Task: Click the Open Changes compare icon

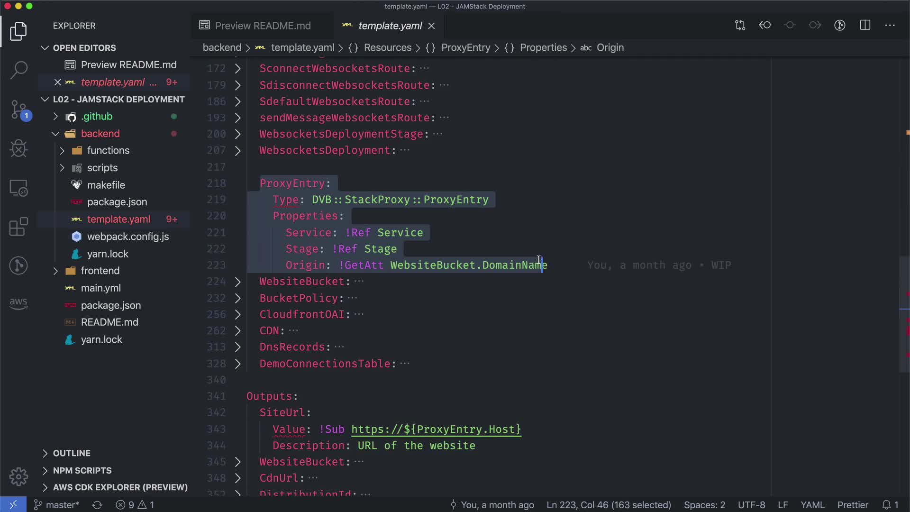Action: click(740, 26)
